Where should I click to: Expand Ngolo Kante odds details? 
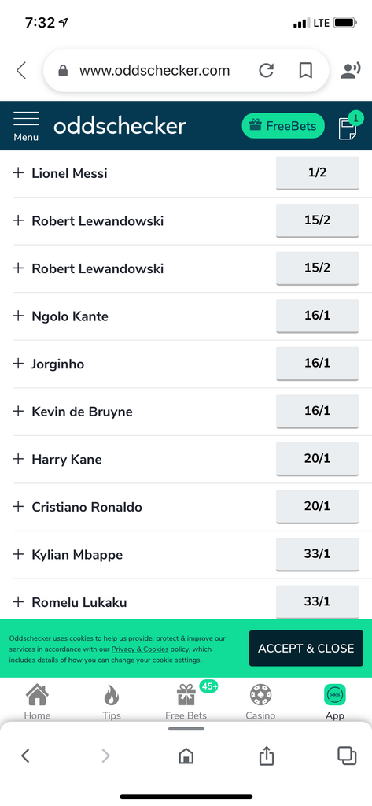point(18,316)
